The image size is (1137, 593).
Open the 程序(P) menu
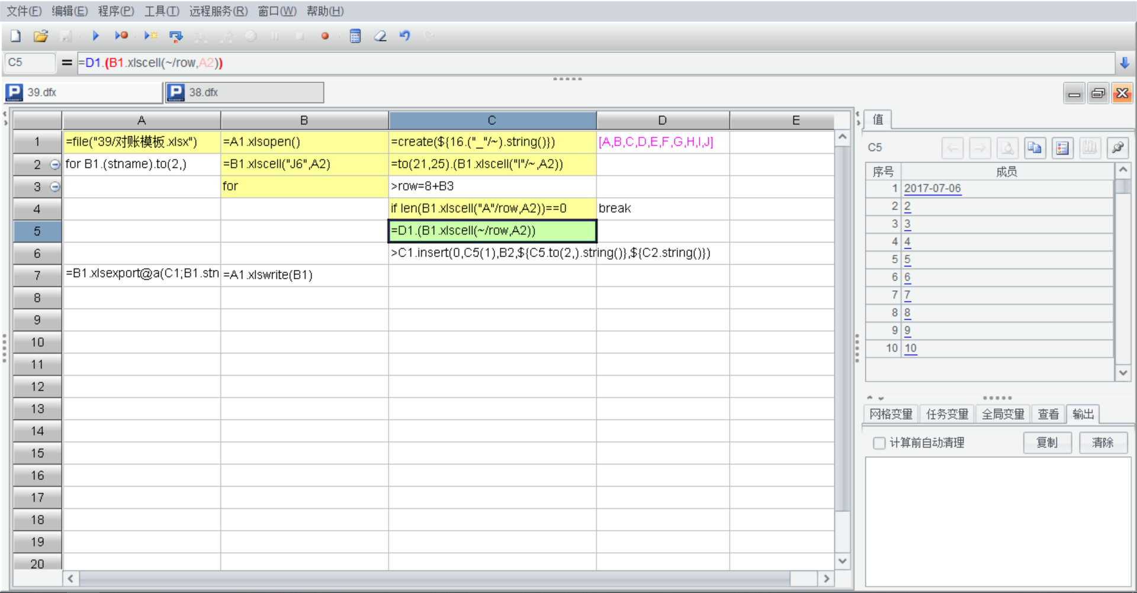(x=116, y=11)
